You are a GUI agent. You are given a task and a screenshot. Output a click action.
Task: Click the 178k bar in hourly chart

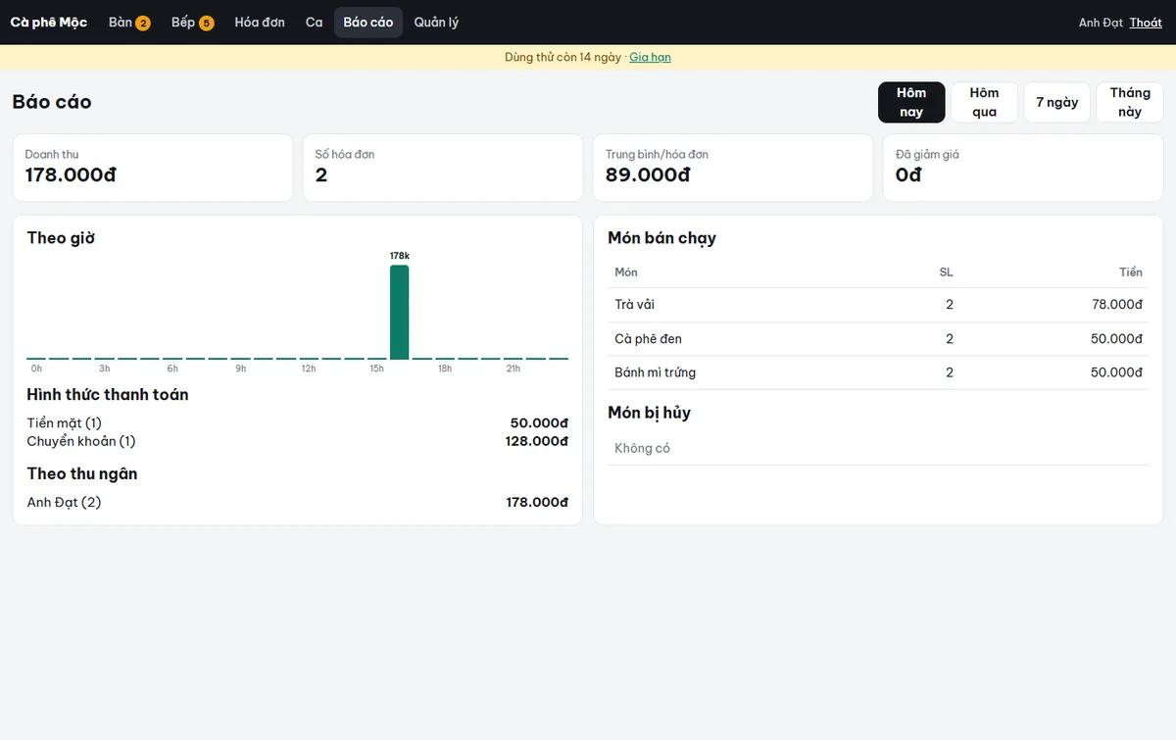[400, 312]
